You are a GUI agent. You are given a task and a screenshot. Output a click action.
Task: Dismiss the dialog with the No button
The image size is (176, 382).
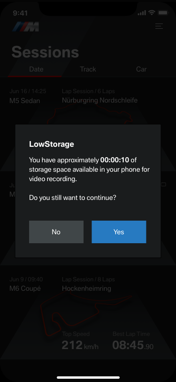tap(56, 231)
